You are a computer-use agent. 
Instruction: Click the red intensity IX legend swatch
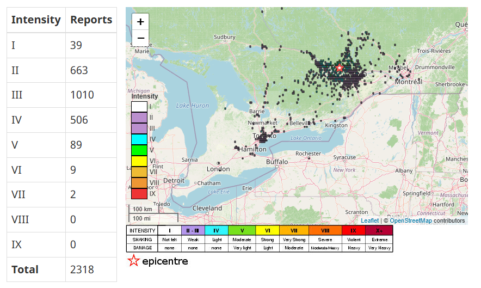pos(139,193)
